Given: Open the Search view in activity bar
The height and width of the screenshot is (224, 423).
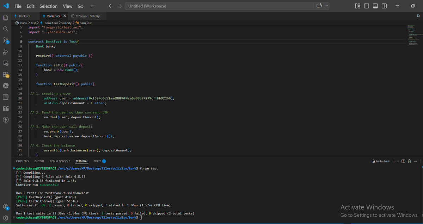Looking at the screenshot, I should click(x=5, y=29).
